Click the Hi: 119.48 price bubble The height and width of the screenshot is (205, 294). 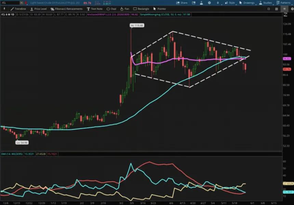[x=137, y=25]
